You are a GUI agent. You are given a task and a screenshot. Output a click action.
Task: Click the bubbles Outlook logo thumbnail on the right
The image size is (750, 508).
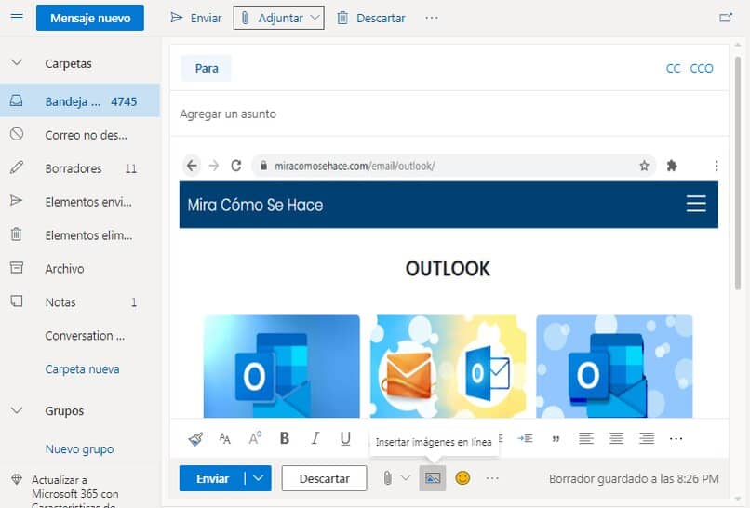(614, 366)
